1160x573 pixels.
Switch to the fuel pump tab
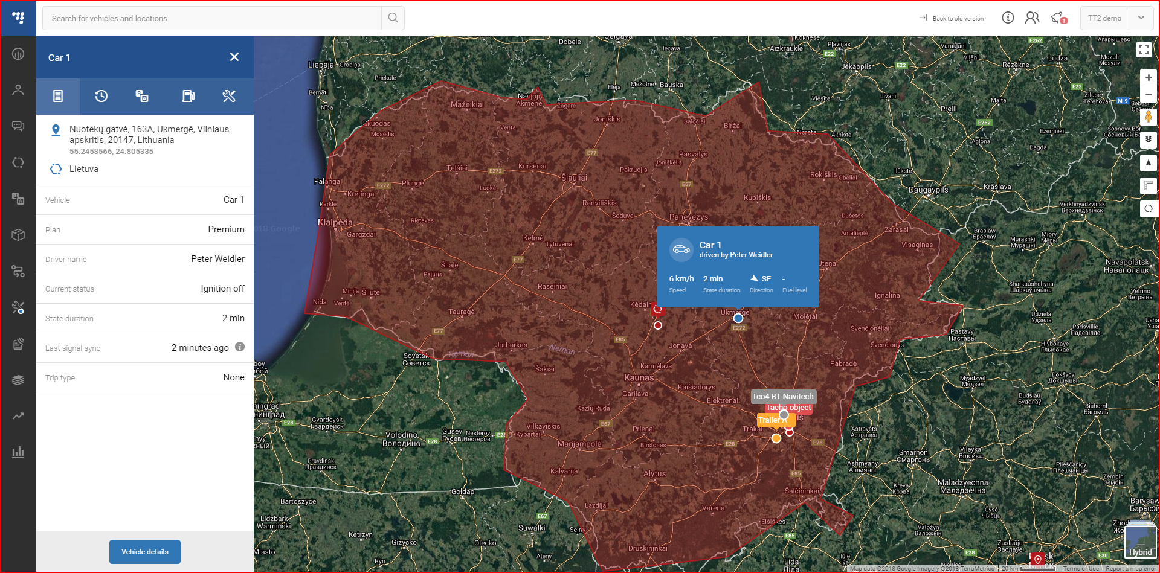coord(188,96)
